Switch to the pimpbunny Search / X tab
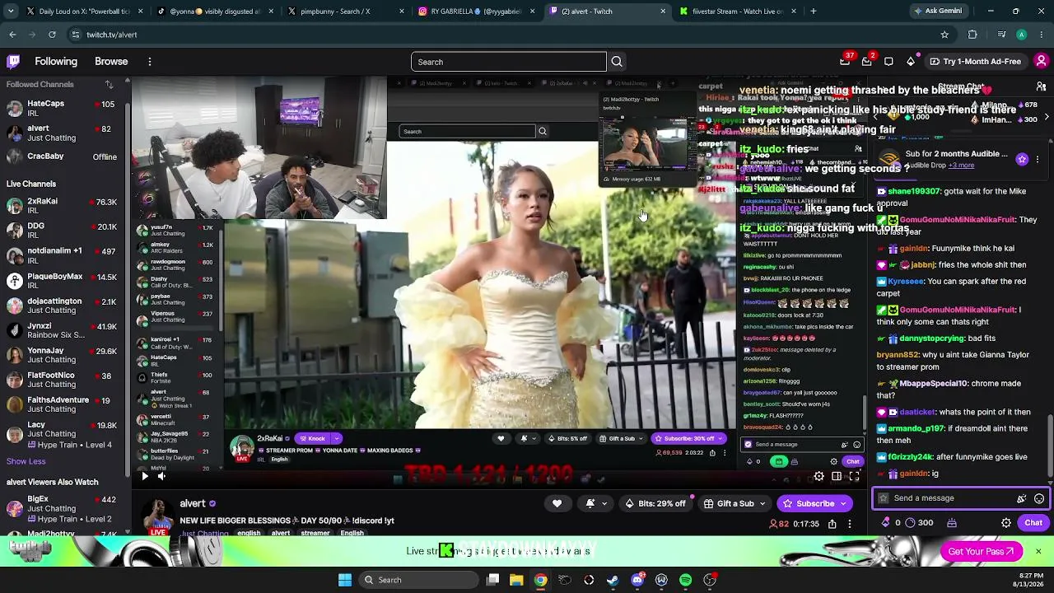 tap(346, 12)
